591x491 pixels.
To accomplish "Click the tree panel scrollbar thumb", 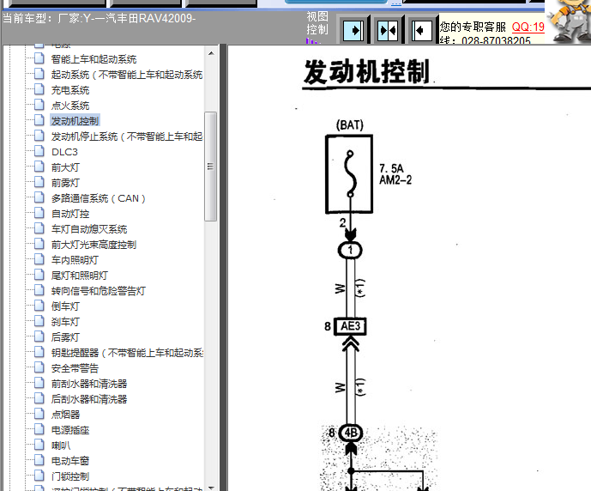I will [x=211, y=167].
